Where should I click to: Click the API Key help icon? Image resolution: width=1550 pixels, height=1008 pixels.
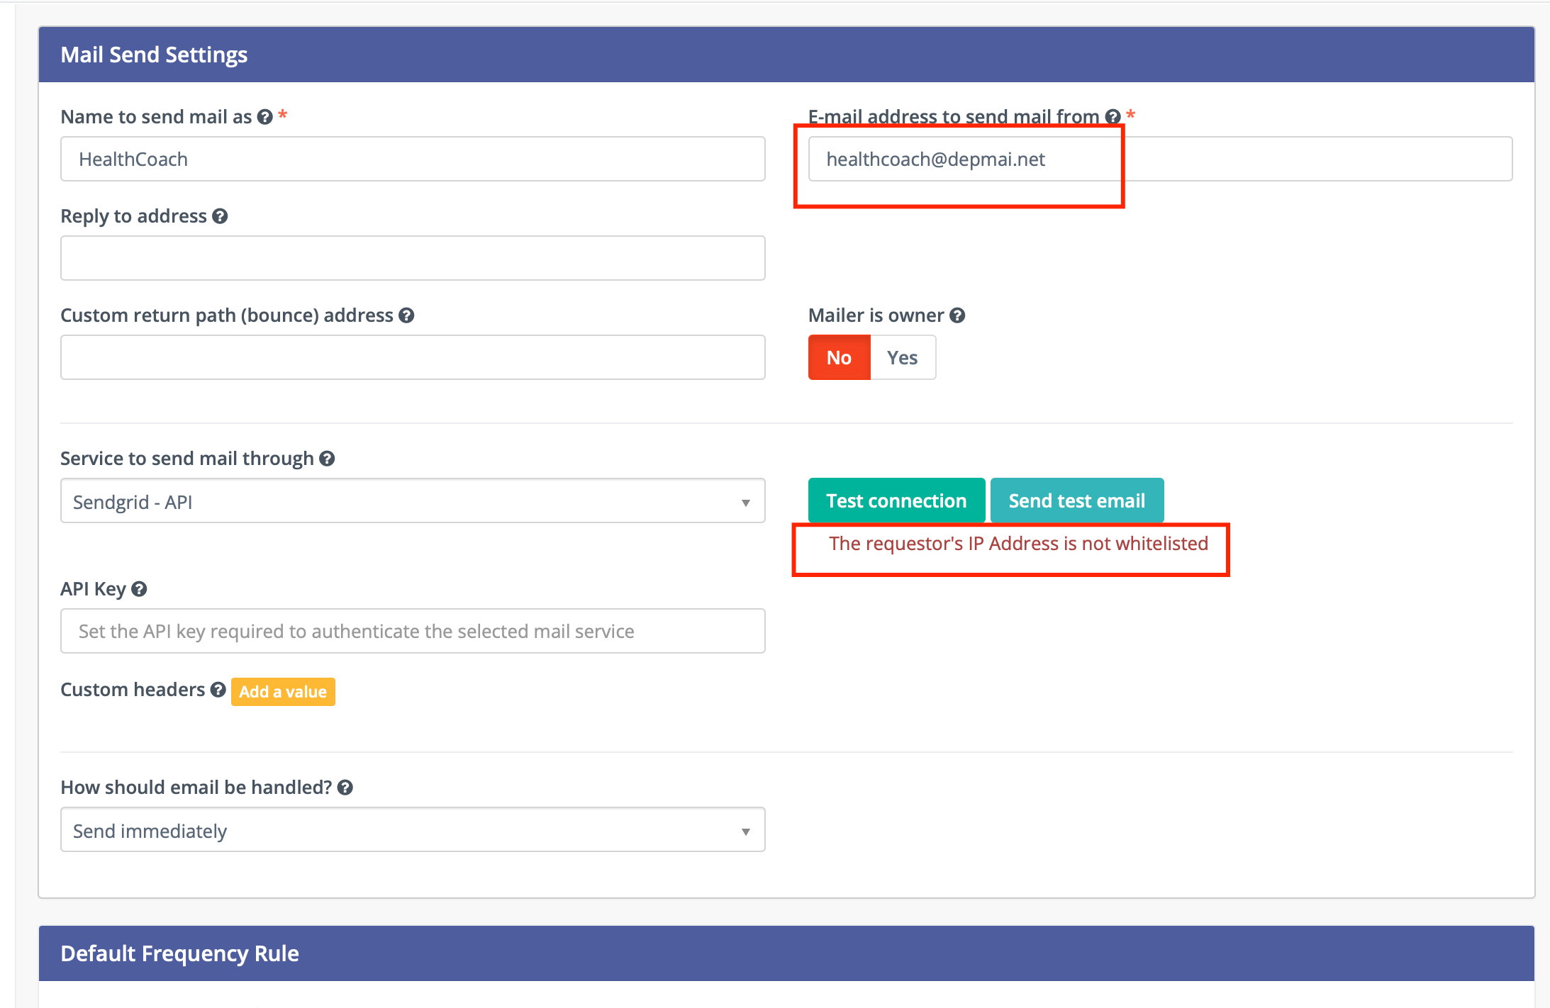(139, 589)
